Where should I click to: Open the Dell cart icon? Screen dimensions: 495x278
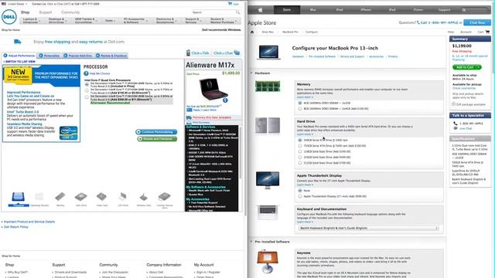[230, 3]
